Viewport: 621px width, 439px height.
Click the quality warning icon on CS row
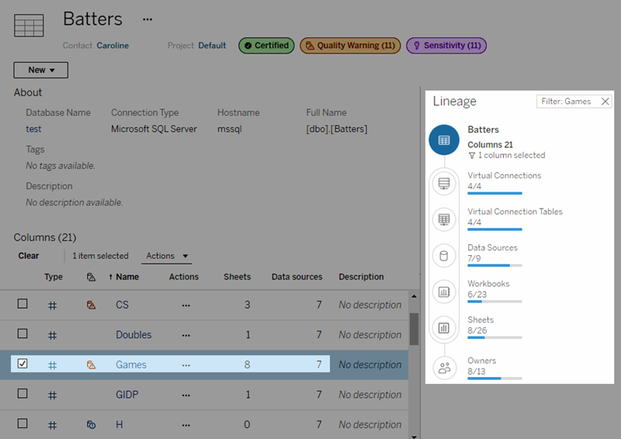pyautogui.click(x=91, y=305)
